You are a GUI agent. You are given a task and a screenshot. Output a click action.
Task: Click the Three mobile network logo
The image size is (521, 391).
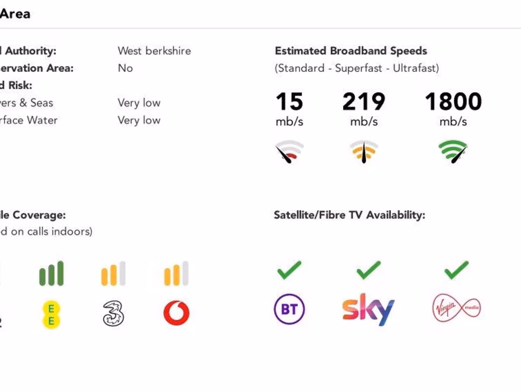[x=113, y=313]
